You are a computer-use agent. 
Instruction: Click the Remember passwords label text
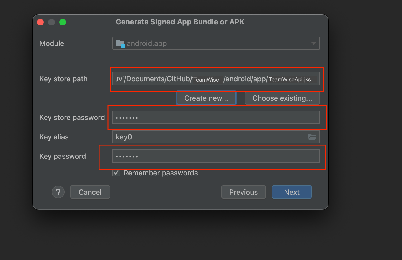pos(161,173)
